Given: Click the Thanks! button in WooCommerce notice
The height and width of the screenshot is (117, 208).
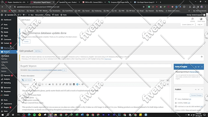Looking at the screenshot, I should click(x=26, y=42).
